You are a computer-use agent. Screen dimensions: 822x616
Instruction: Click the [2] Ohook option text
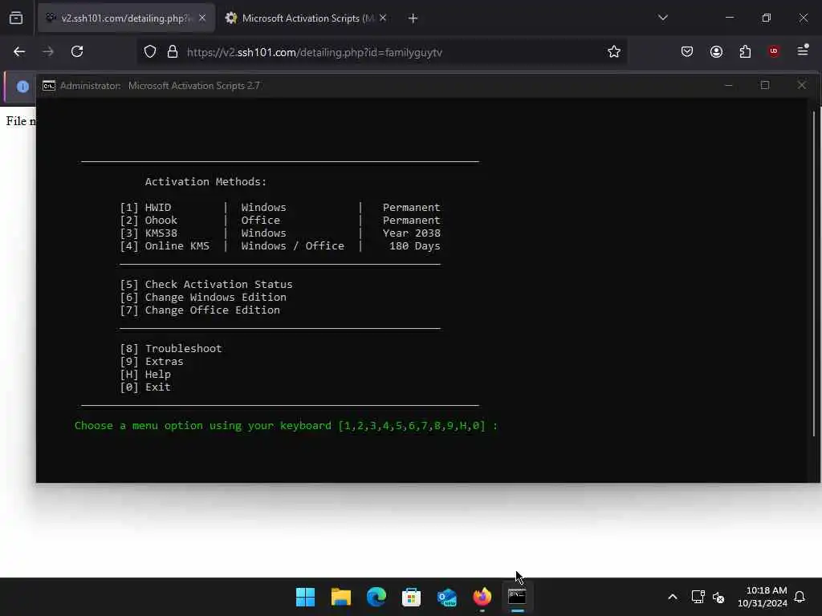point(149,221)
